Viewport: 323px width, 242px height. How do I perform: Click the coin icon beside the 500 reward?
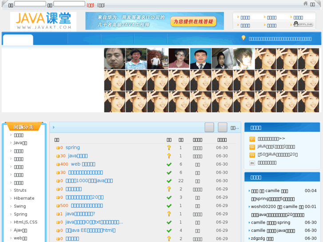(x=58, y=206)
